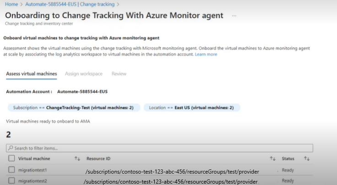Switch to Assess virtual machines tab
Viewport: 337px width, 185px height.
(x=32, y=74)
